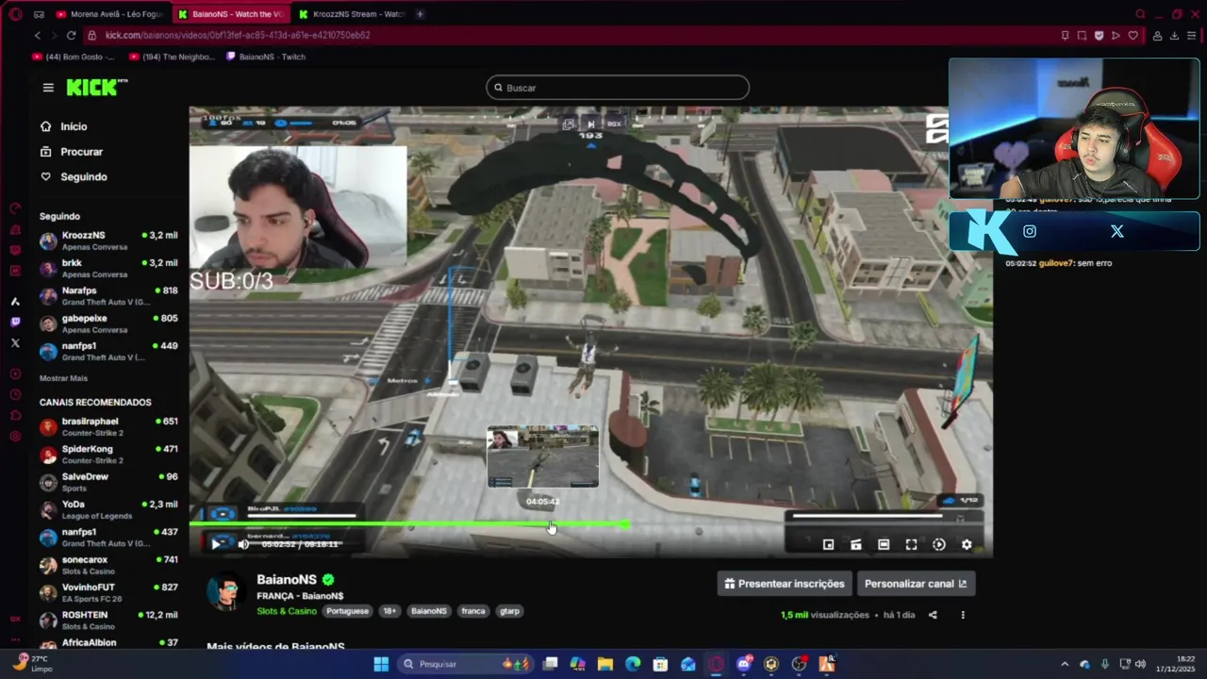
Task: Reload the page
Action: point(71,35)
